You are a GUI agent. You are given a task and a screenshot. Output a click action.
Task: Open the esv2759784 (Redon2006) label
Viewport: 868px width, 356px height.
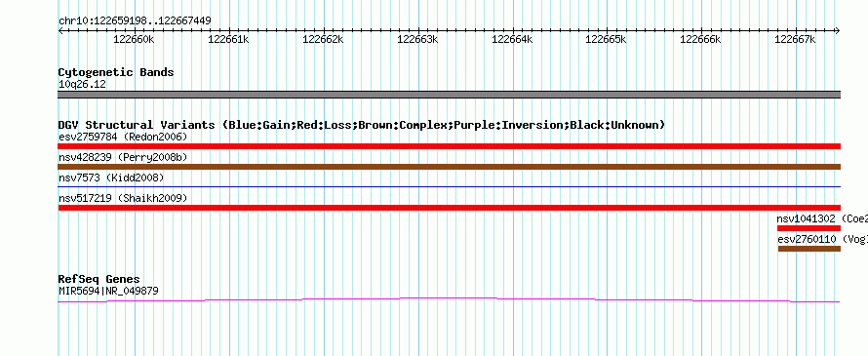[123, 137]
